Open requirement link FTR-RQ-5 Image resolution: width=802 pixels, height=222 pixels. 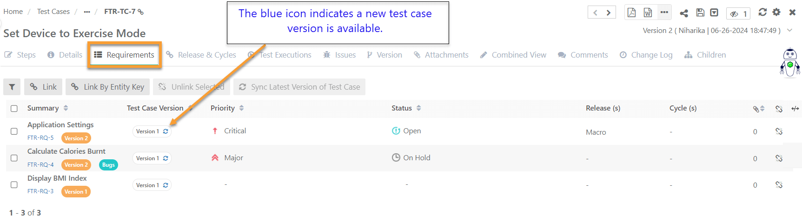point(40,138)
